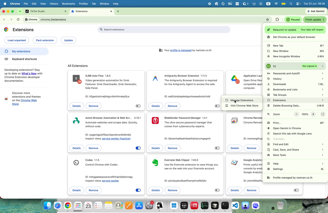
Task: Disable the Axiom Browser Automation extension
Action: (138, 148)
